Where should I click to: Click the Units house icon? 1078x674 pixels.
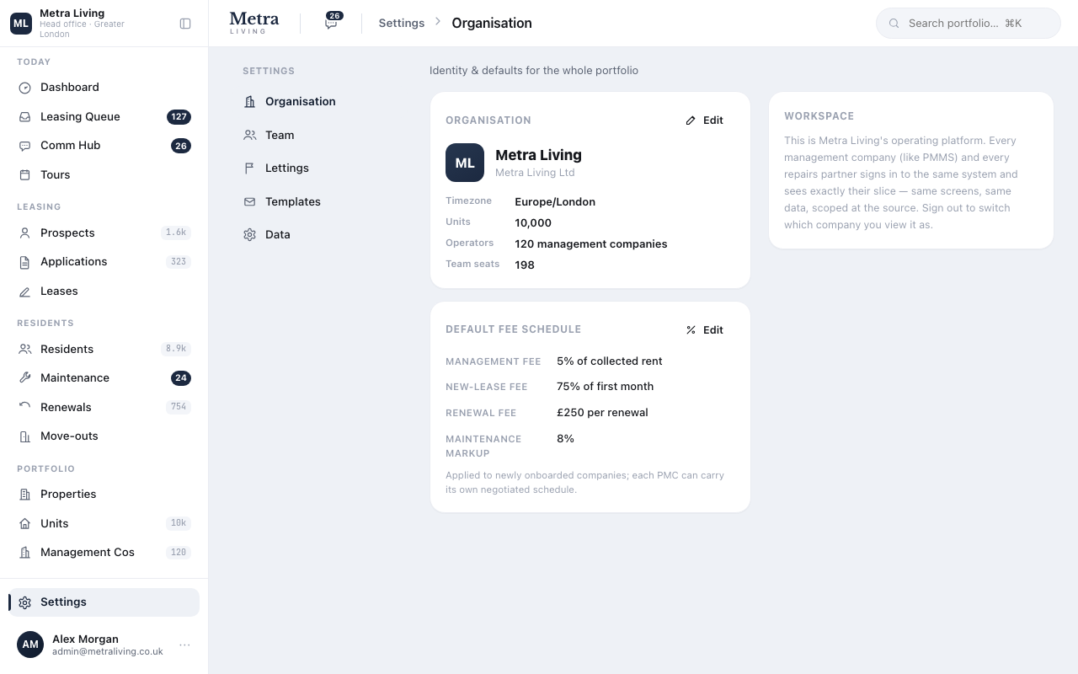(x=24, y=524)
